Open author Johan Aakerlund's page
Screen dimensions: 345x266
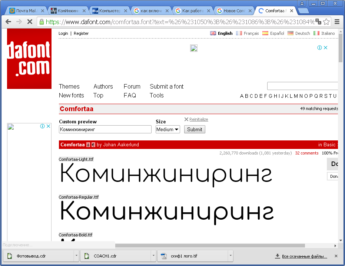(121, 145)
